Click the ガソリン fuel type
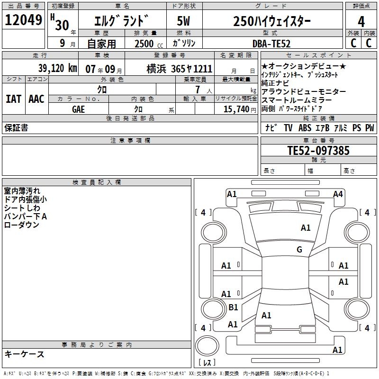The height and width of the screenshot is (379, 379). (x=184, y=43)
